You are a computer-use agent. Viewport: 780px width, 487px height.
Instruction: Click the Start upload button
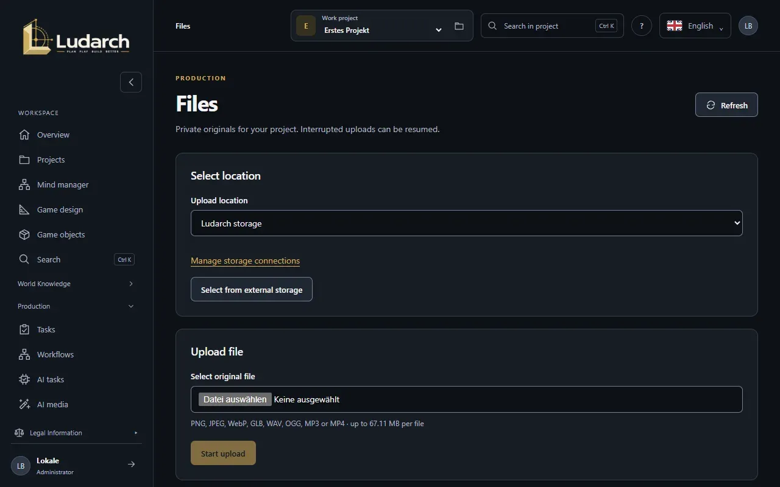(x=223, y=453)
